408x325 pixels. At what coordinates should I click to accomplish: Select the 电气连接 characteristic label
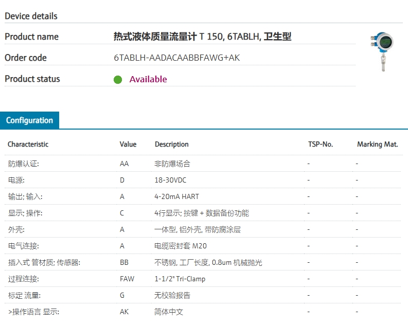(x=24, y=246)
